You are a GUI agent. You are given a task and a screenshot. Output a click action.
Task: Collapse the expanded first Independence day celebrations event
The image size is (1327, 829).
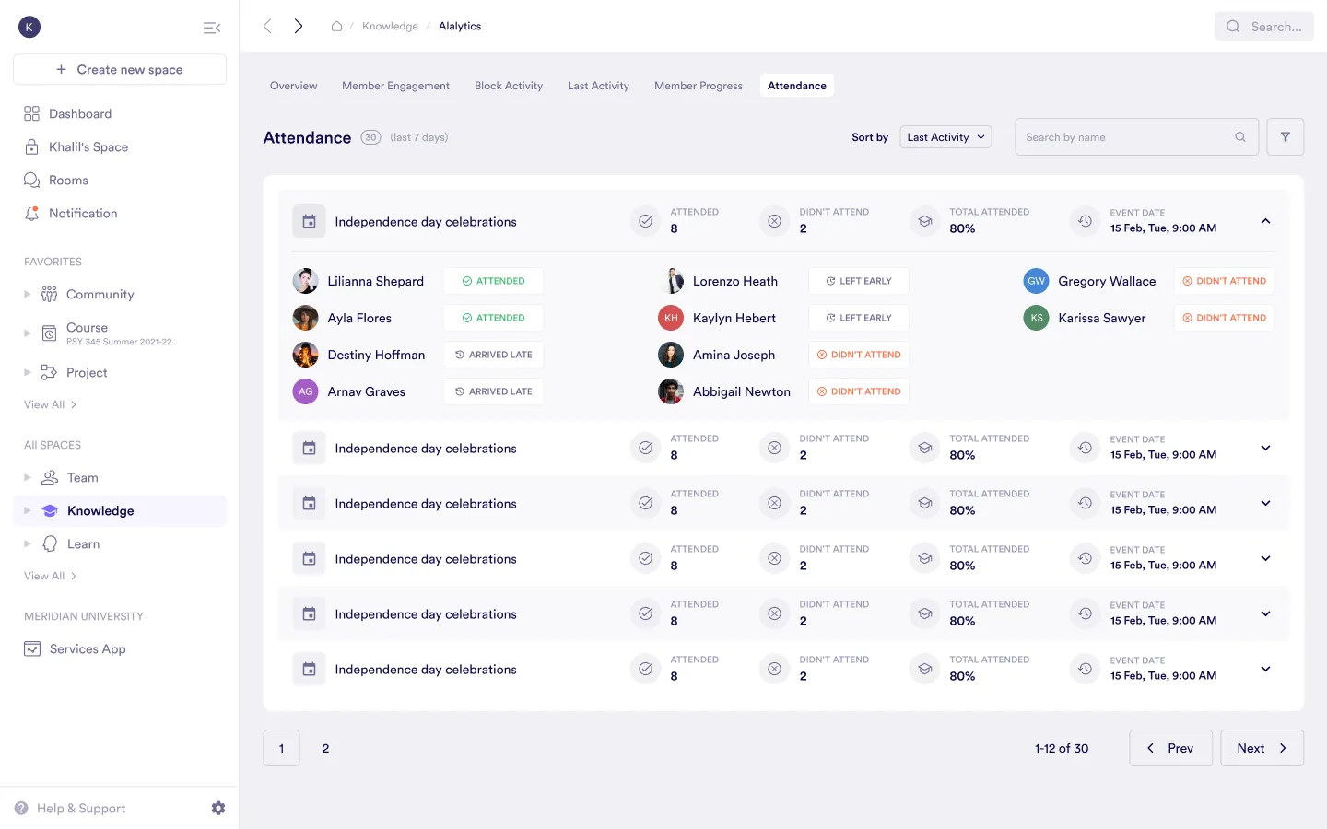pyautogui.click(x=1265, y=221)
